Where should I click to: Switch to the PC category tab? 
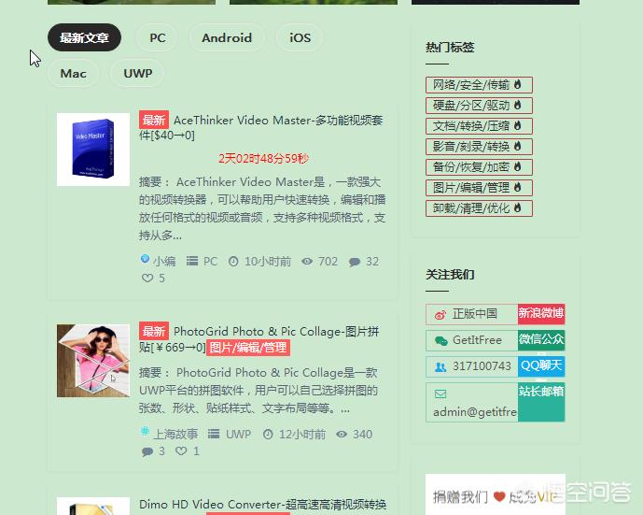158,37
